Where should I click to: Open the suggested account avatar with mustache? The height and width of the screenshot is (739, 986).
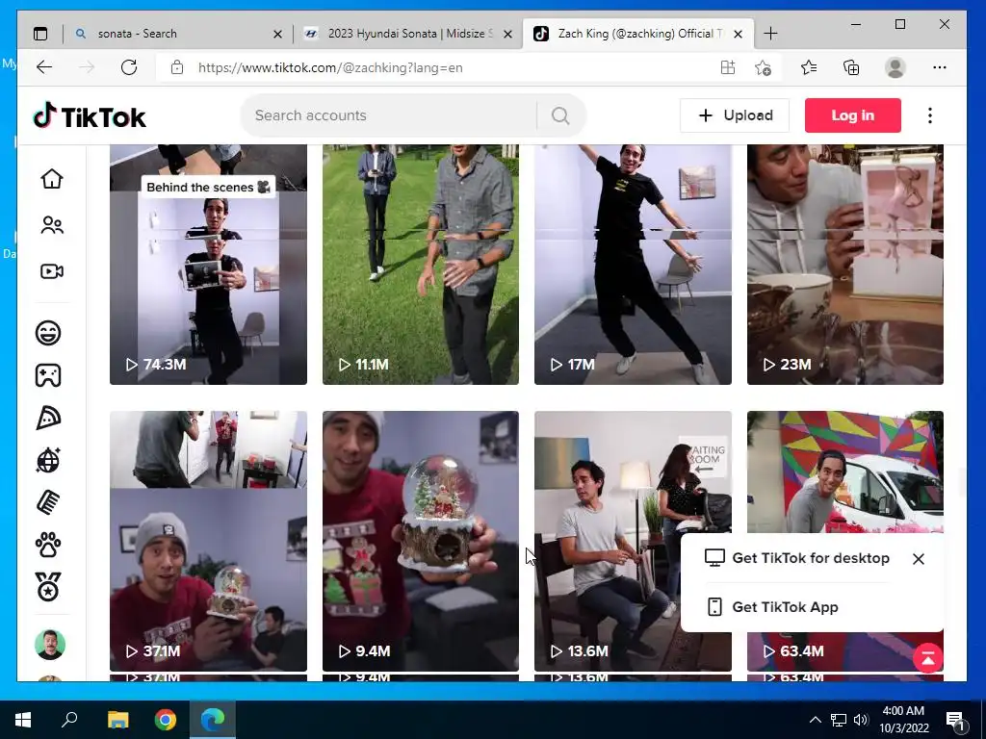pyautogui.click(x=50, y=645)
